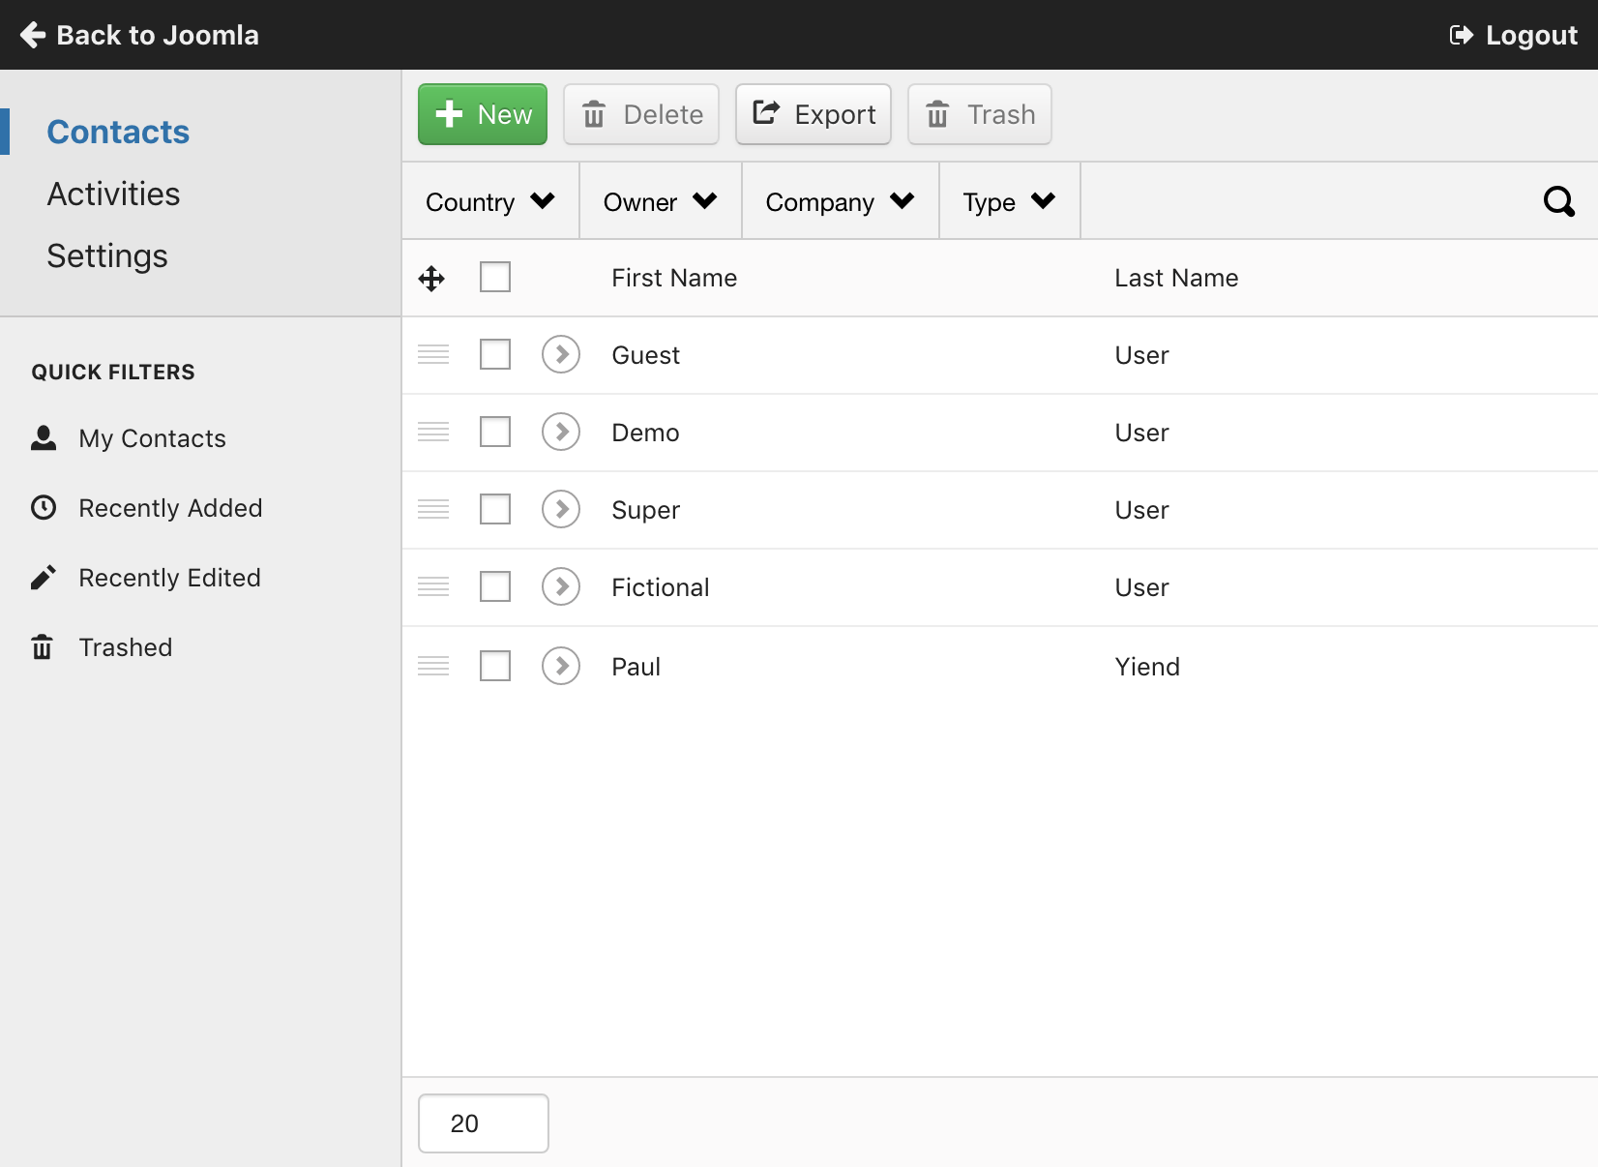Select the Fictional User checkbox
This screenshot has width=1598, height=1167.
[x=495, y=586]
